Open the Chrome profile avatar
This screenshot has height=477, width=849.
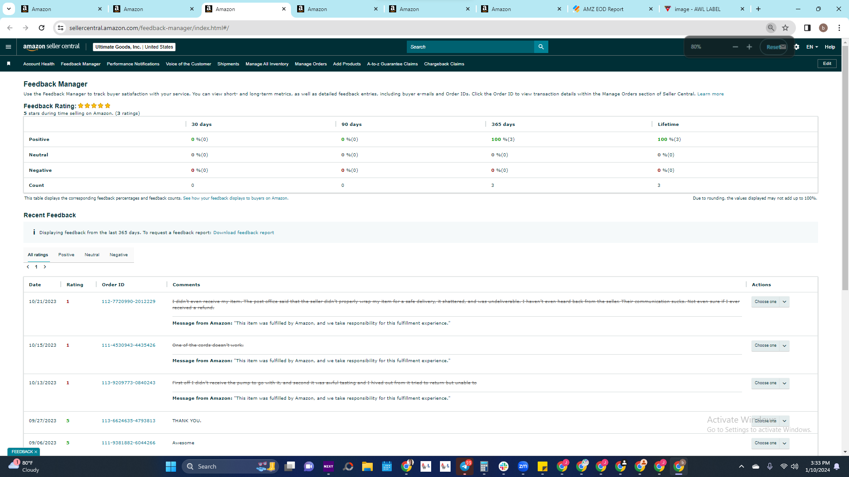point(823,28)
